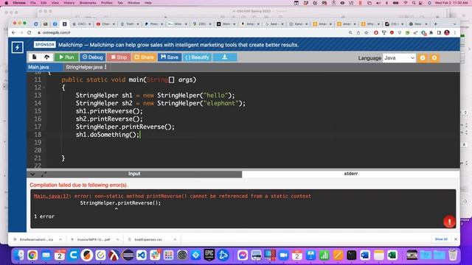Viewport: 472px width, 265px height.
Task: Click the red exclamation alert icon
Action: pos(449,222)
